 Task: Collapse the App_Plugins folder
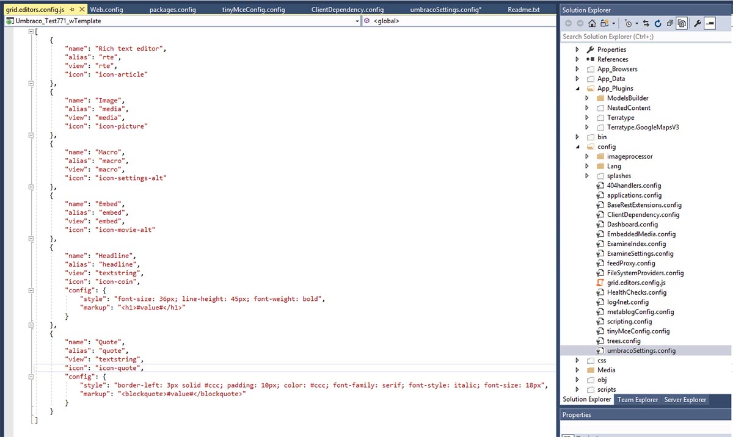tap(577, 88)
